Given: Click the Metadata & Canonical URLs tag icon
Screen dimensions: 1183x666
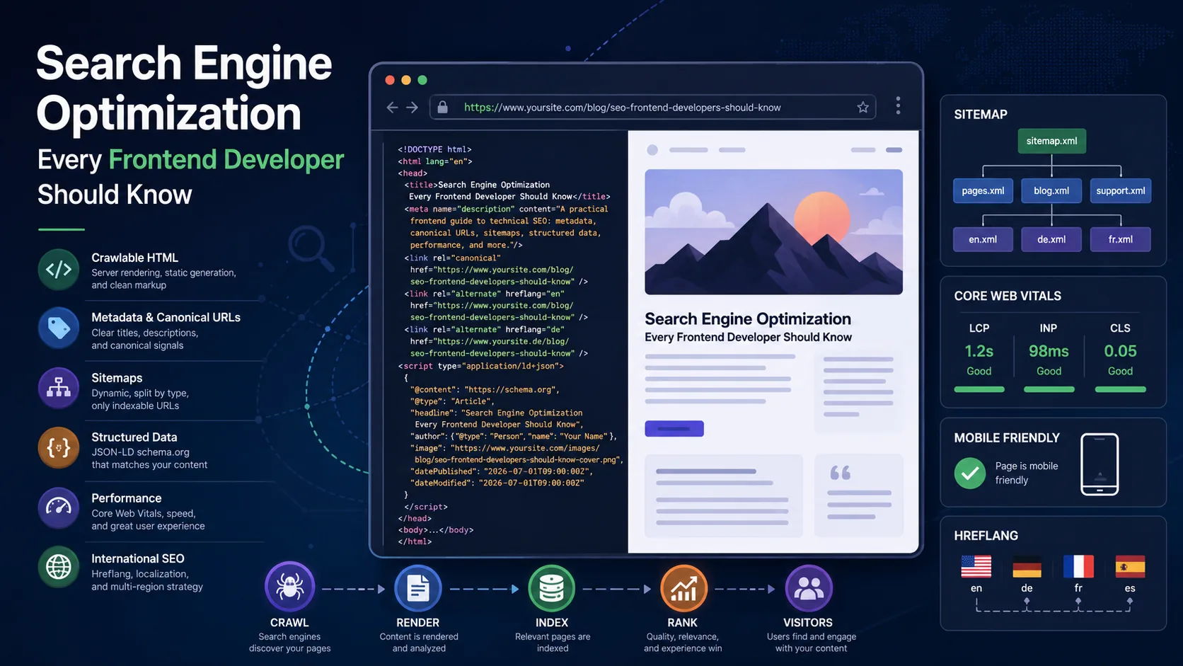Looking at the screenshot, I should (59, 328).
